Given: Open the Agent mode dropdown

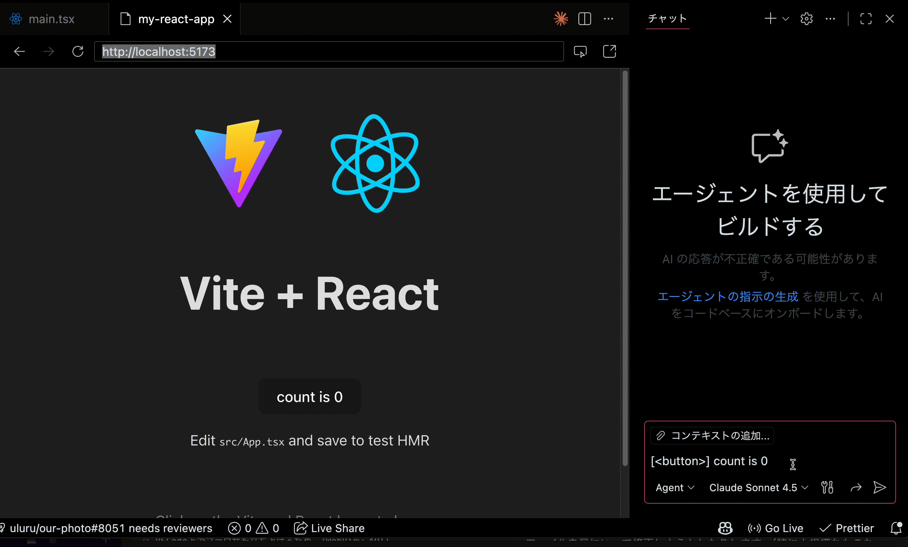Looking at the screenshot, I should click(x=675, y=488).
